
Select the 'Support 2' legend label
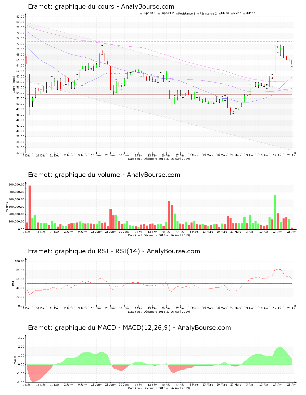pos(167,13)
